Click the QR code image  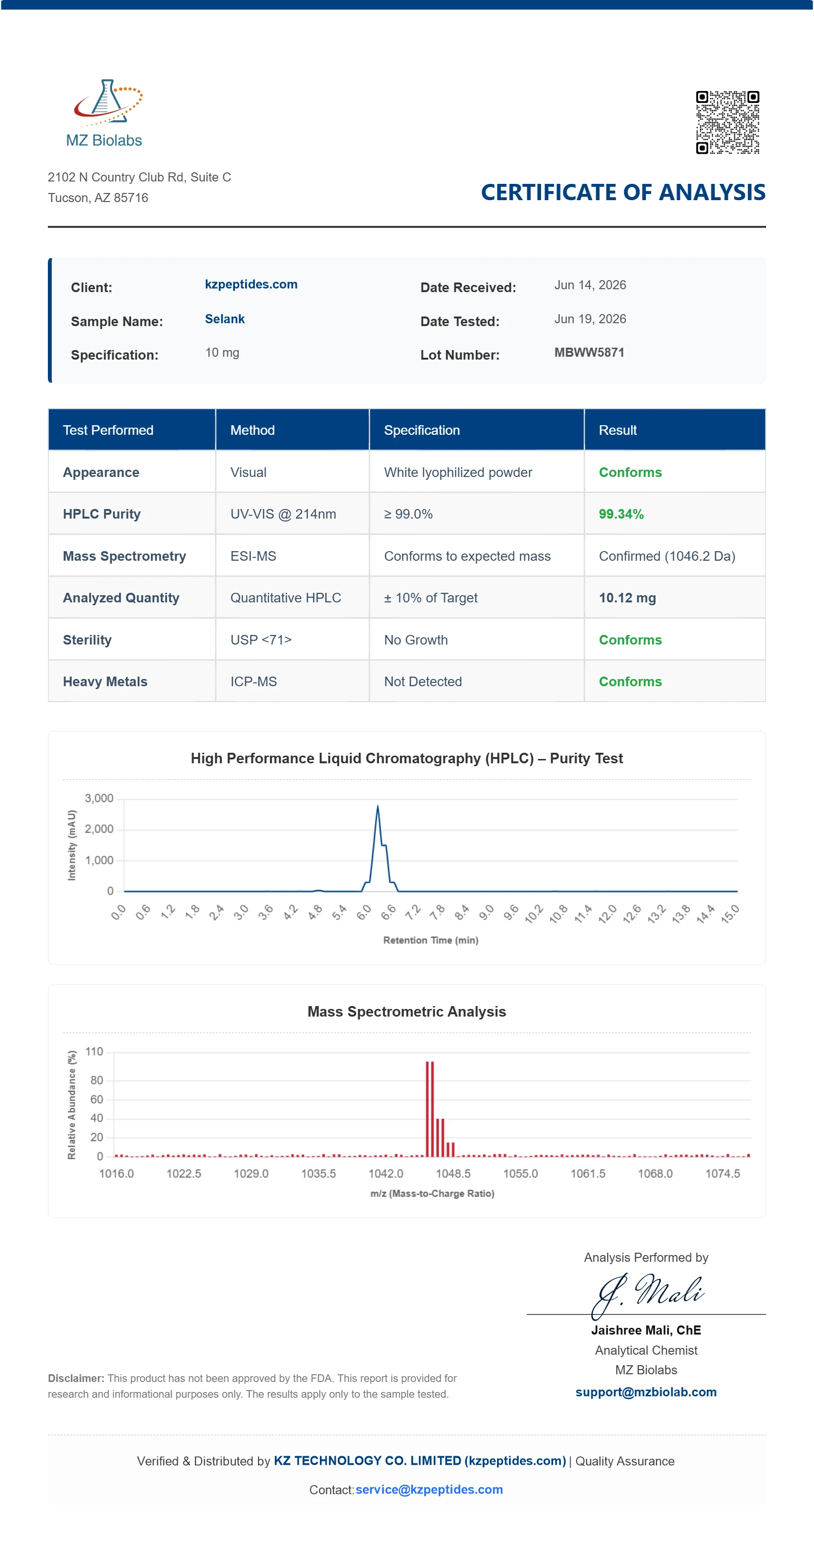[x=727, y=123]
